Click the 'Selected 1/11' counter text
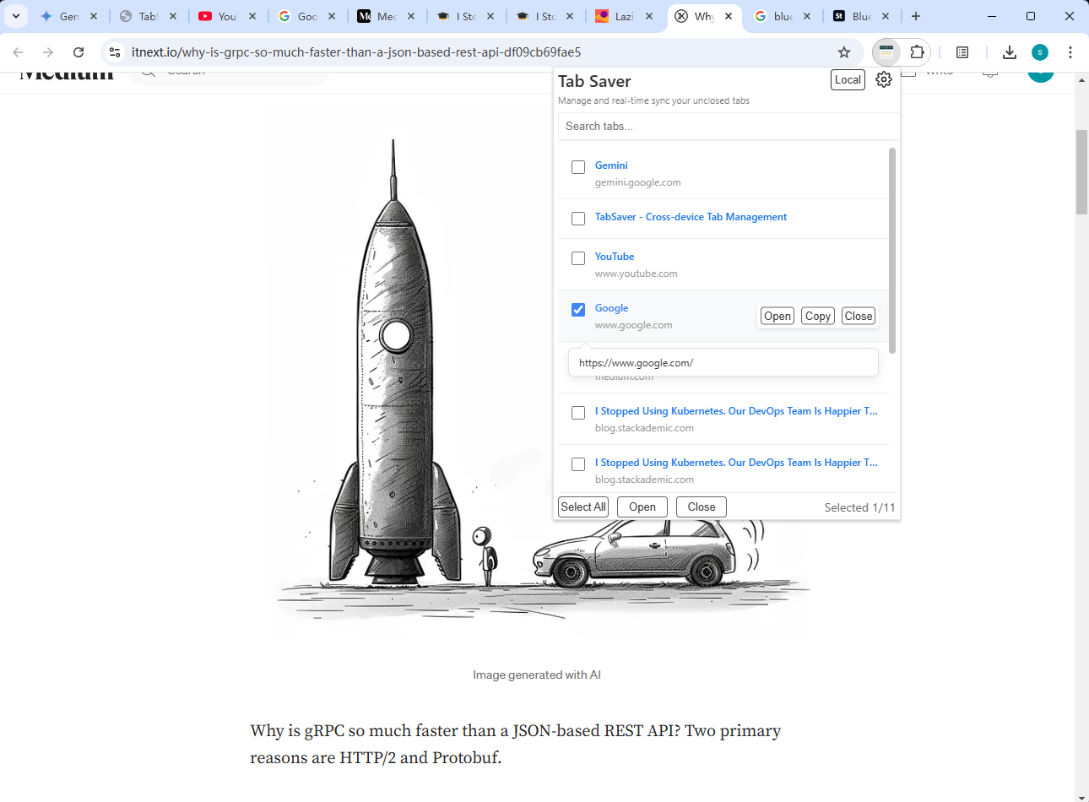This screenshot has height=802, width=1089. click(859, 507)
